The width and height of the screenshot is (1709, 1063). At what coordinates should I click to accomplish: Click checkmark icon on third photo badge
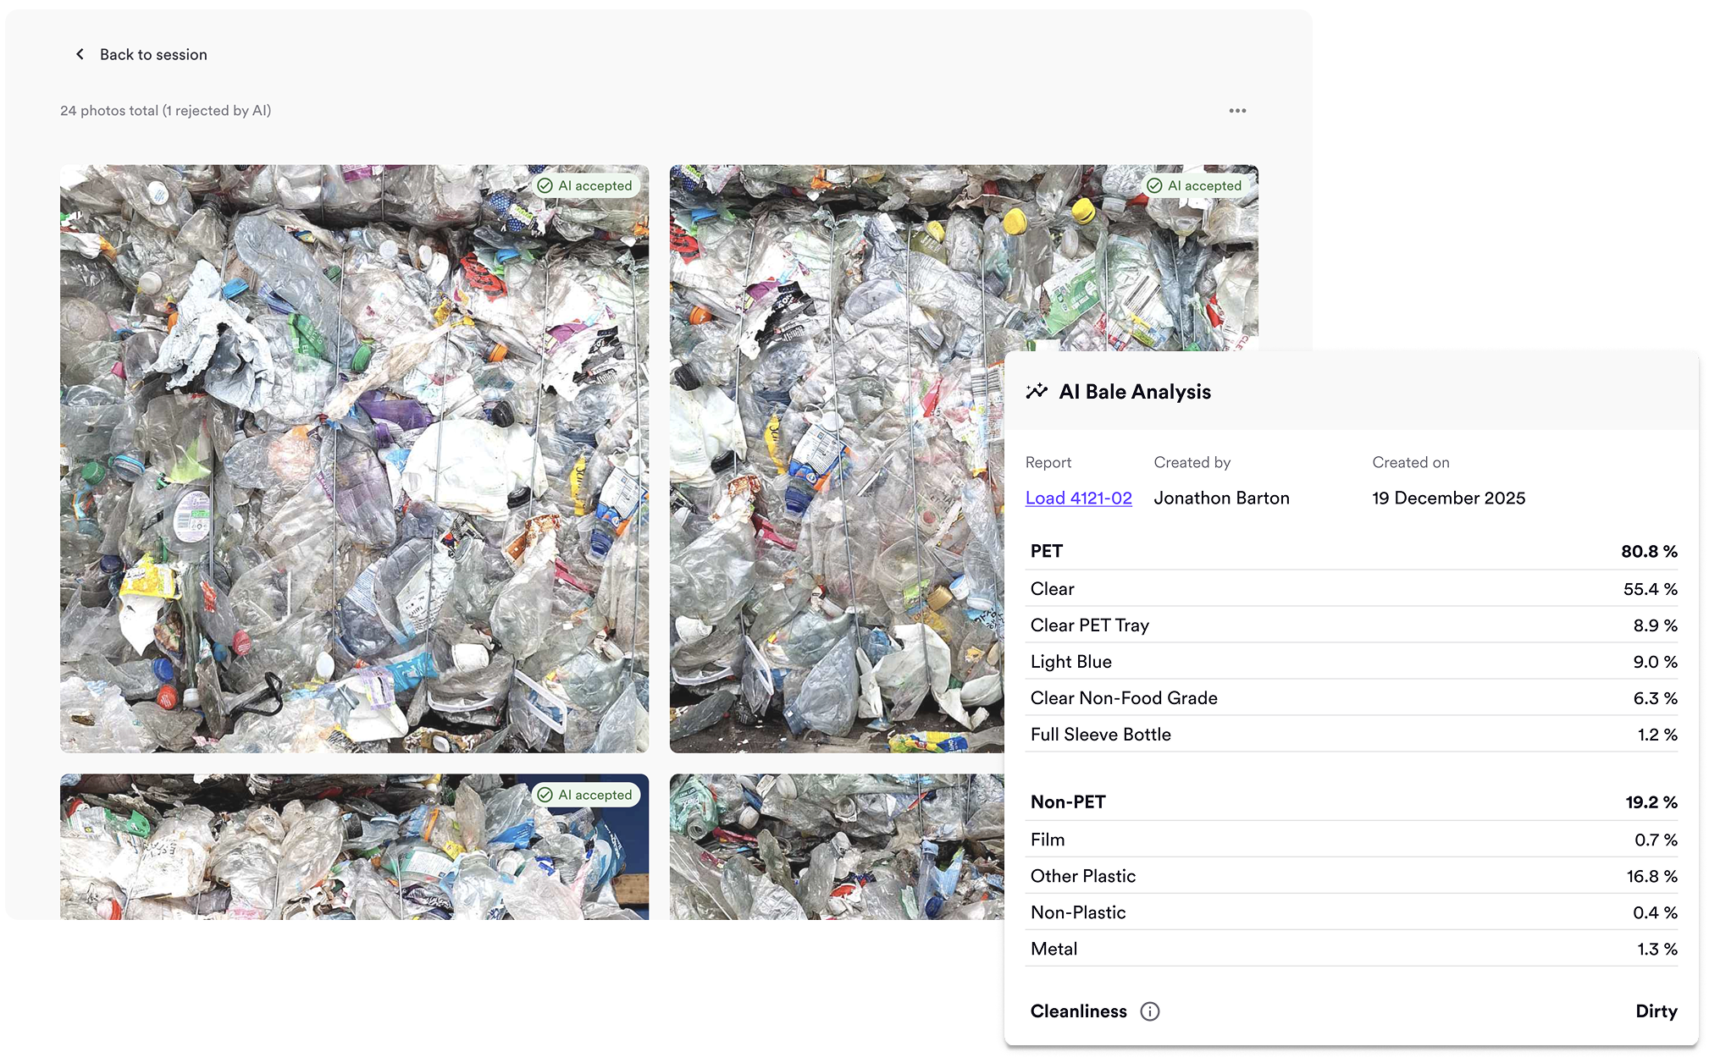click(x=545, y=795)
